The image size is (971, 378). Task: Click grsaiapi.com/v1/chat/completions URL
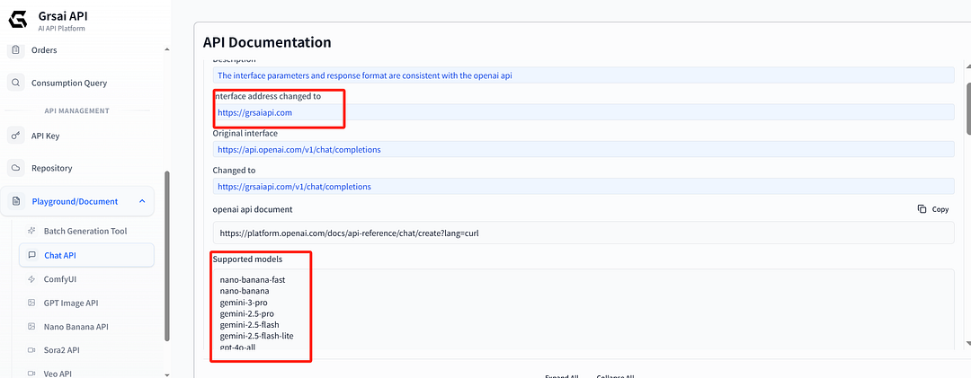point(294,186)
